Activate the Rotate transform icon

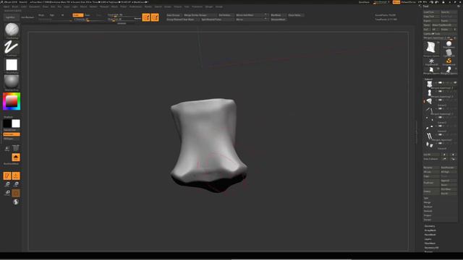coord(7,193)
